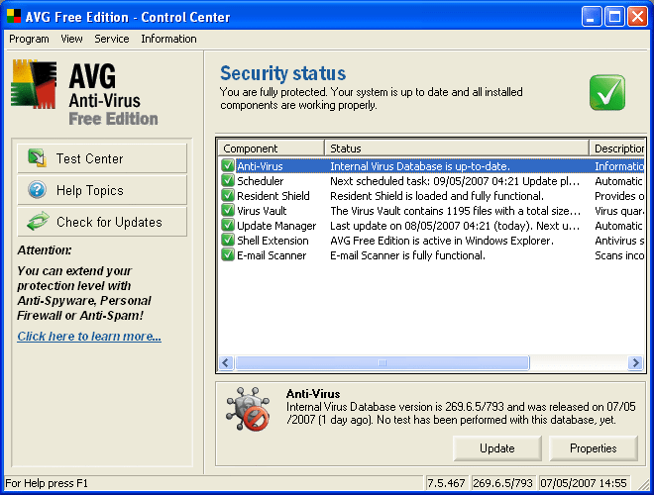This screenshot has width=654, height=495.
Task: Open Anti-Virus Properties
Action: [594, 448]
